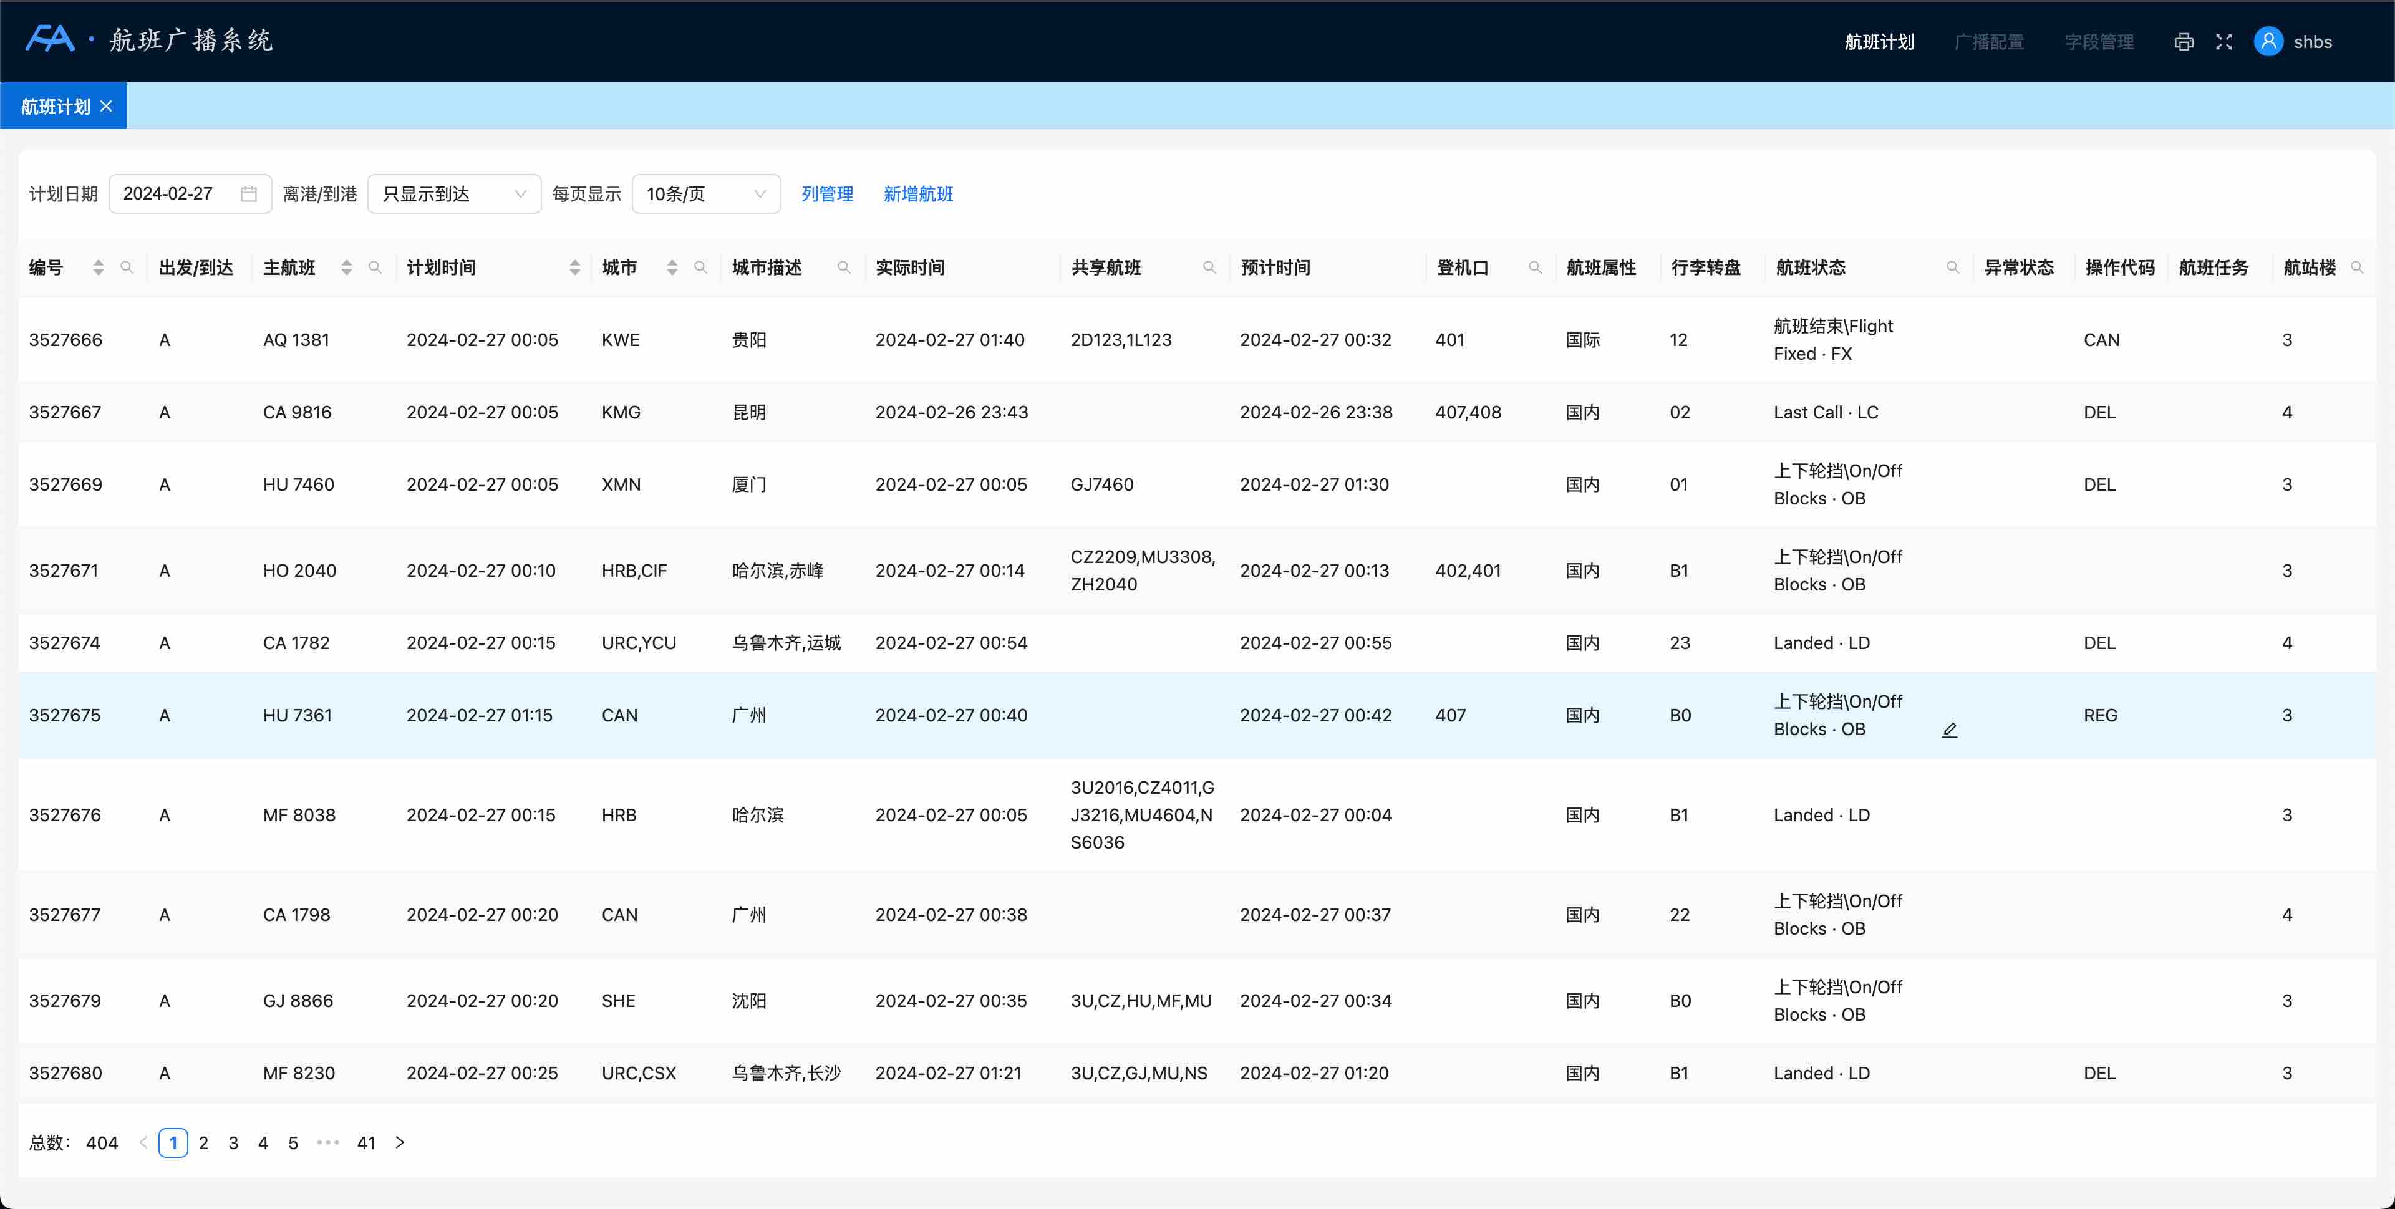Viewport: 2395px width, 1209px height.
Task: Click the search icon on 共享航班 column
Action: coord(1209,267)
